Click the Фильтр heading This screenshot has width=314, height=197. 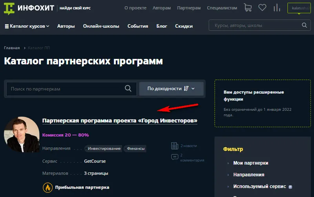233,149
